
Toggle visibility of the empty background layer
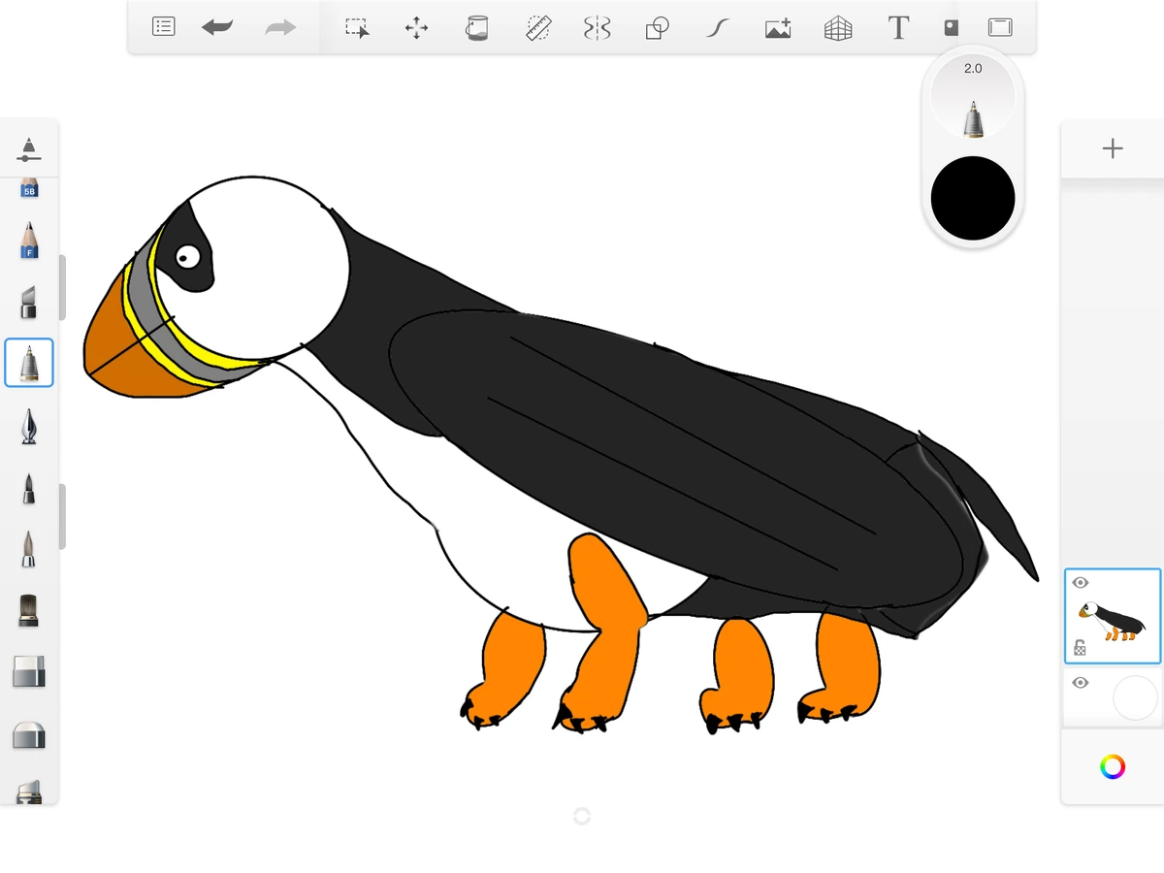pyautogui.click(x=1080, y=682)
